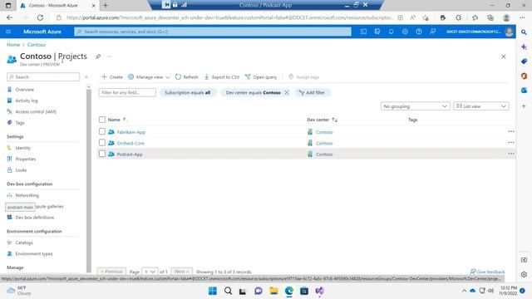This screenshot has width=532, height=299.
Task: Remove the Dev center equals Contoso filter
Action: [x=287, y=92]
